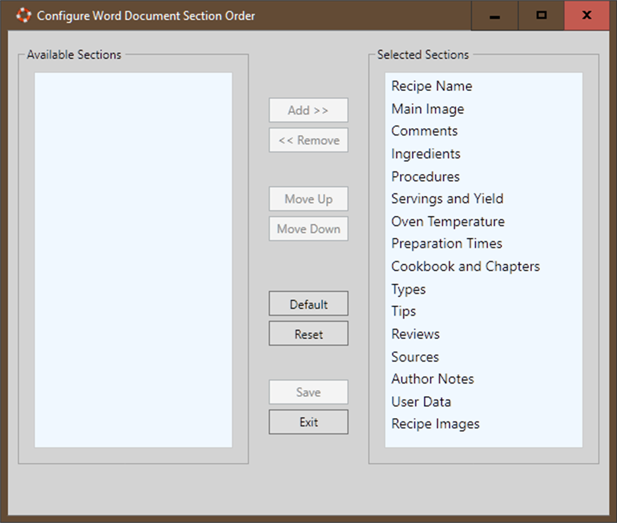This screenshot has height=523, width=617.
Task: Select Recipe Images at list bottom
Action: (x=435, y=423)
